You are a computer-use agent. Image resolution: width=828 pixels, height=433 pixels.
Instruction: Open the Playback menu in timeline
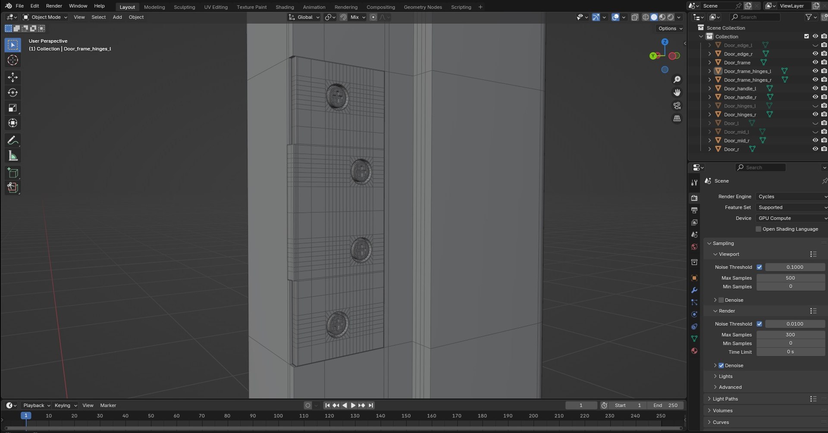[x=36, y=405]
